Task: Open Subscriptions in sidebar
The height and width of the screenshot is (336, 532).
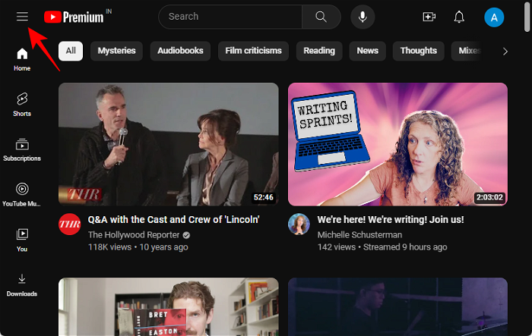Action: 22,149
